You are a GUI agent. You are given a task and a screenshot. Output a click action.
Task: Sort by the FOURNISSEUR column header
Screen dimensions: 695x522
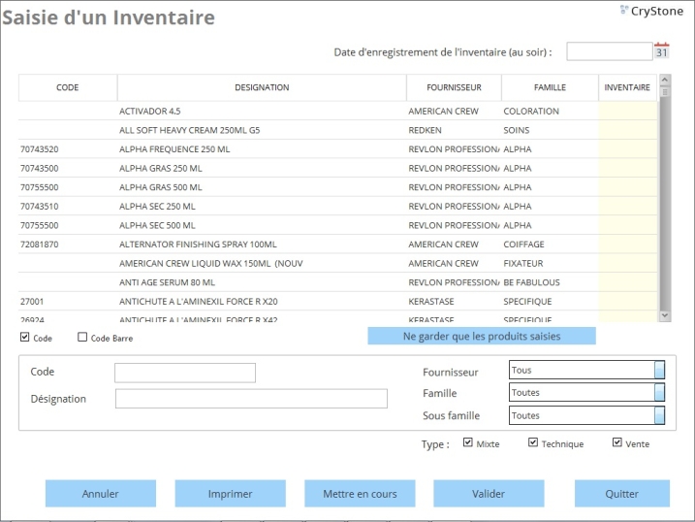point(454,88)
